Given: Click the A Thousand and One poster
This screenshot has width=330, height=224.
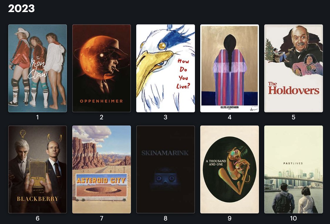Looking at the screenshot, I should (229, 169).
